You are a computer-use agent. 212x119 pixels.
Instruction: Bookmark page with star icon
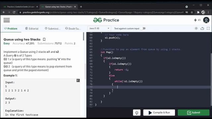(192, 12)
